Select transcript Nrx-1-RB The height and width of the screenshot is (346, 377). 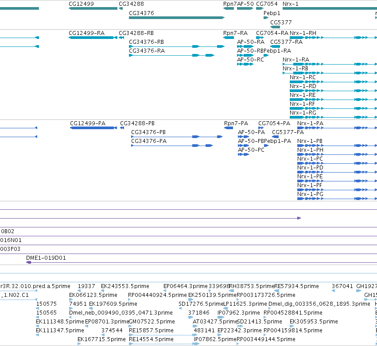(295, 69)
